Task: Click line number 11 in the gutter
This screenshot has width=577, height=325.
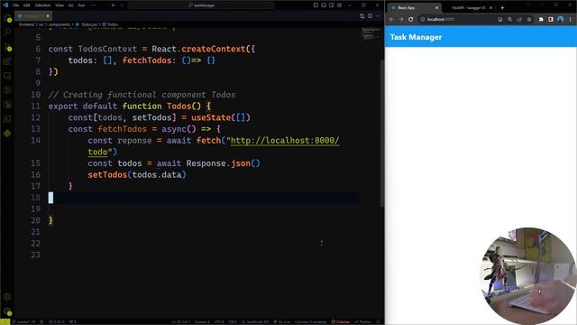Action: [35, 107]
